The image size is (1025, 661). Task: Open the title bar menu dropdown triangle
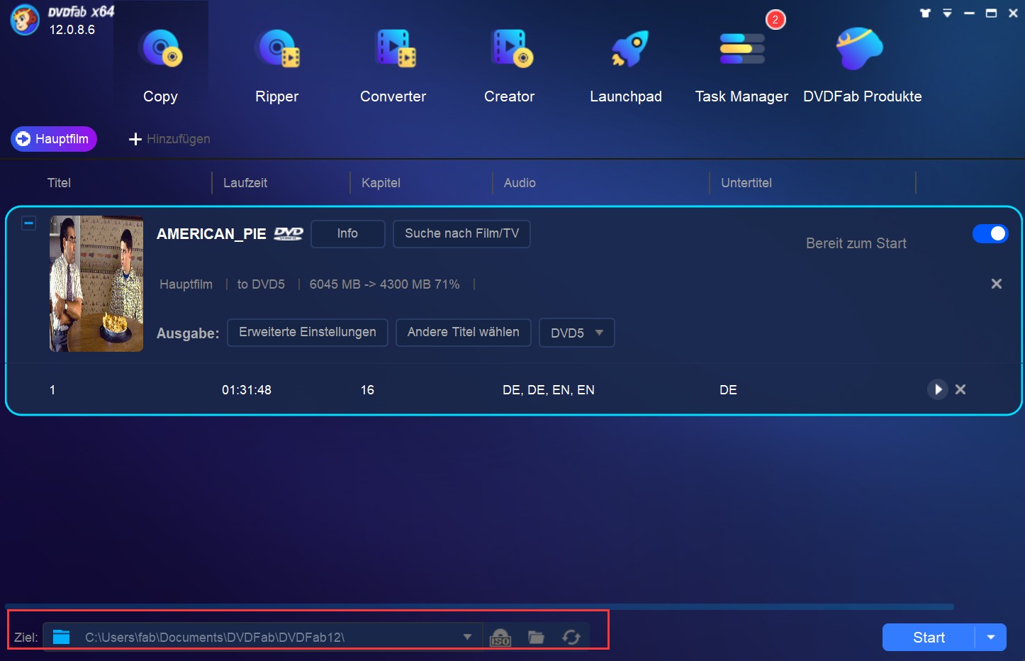click(x=947, y=13)
